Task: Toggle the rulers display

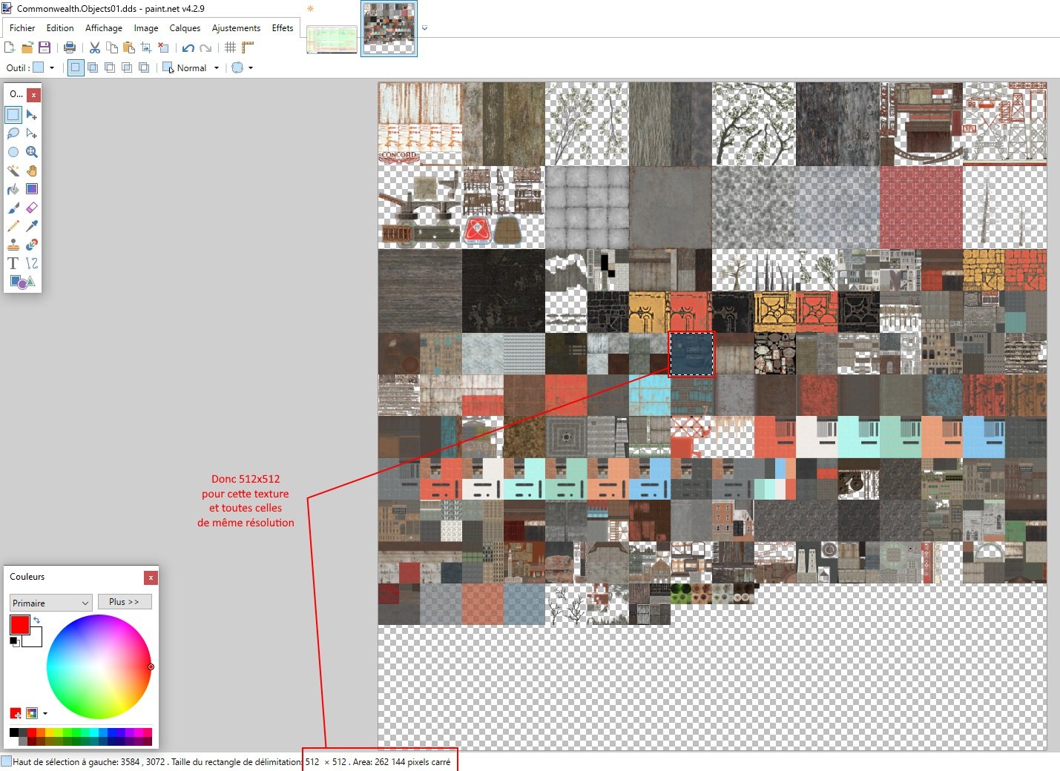Action: point(248,47)
